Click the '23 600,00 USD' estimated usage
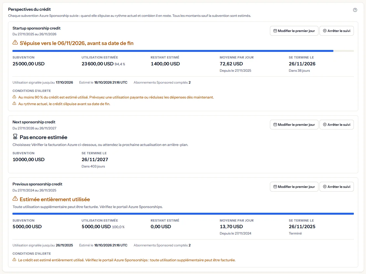This screenshot has width=366, height=274. tap(97, 64)
